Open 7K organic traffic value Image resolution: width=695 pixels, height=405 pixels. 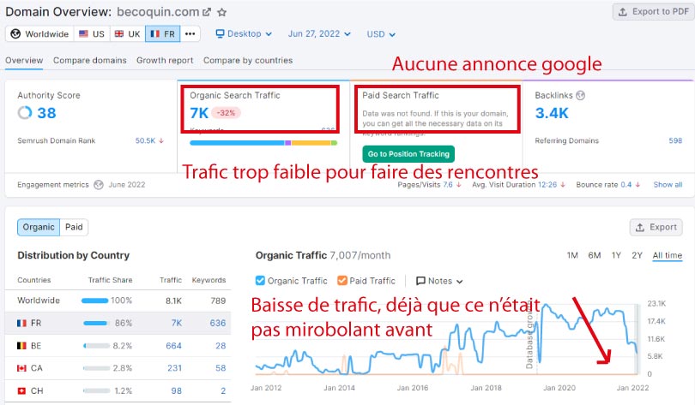(199, 113)
